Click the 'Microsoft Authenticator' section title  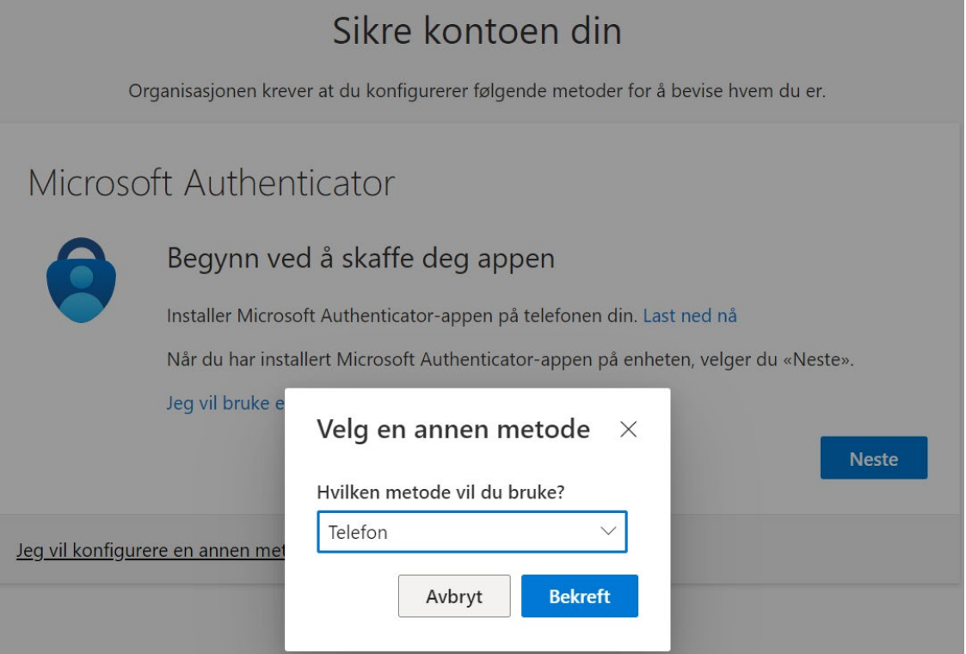tap(212, 183)
